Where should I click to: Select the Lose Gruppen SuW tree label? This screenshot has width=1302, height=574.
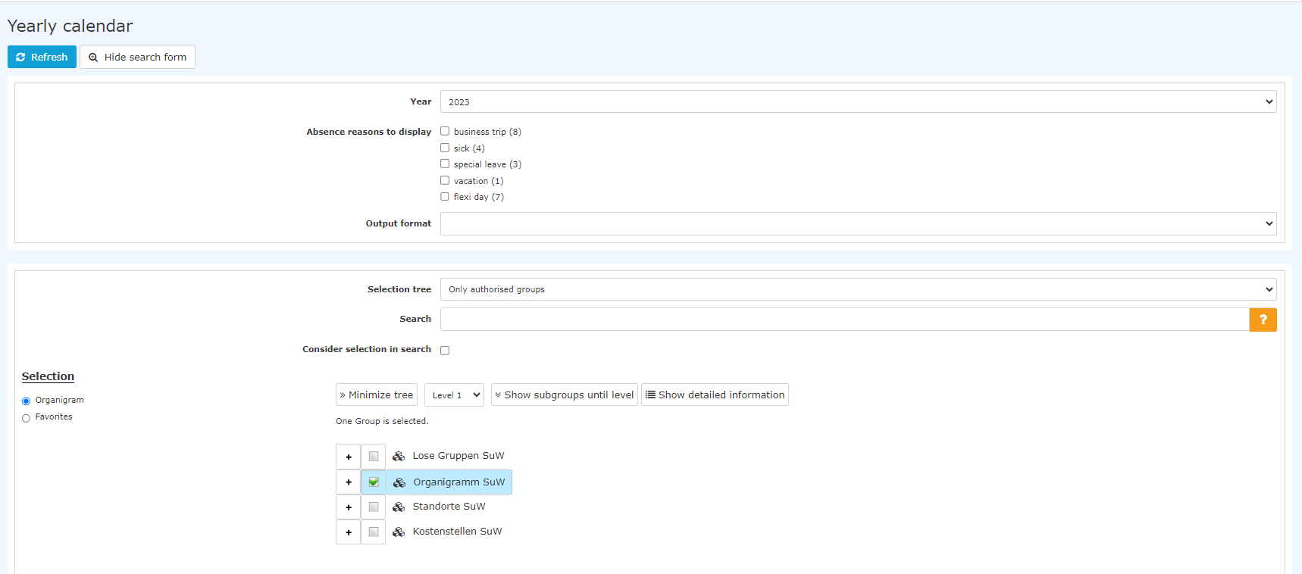pyautogui.click(x=459, y=456)
